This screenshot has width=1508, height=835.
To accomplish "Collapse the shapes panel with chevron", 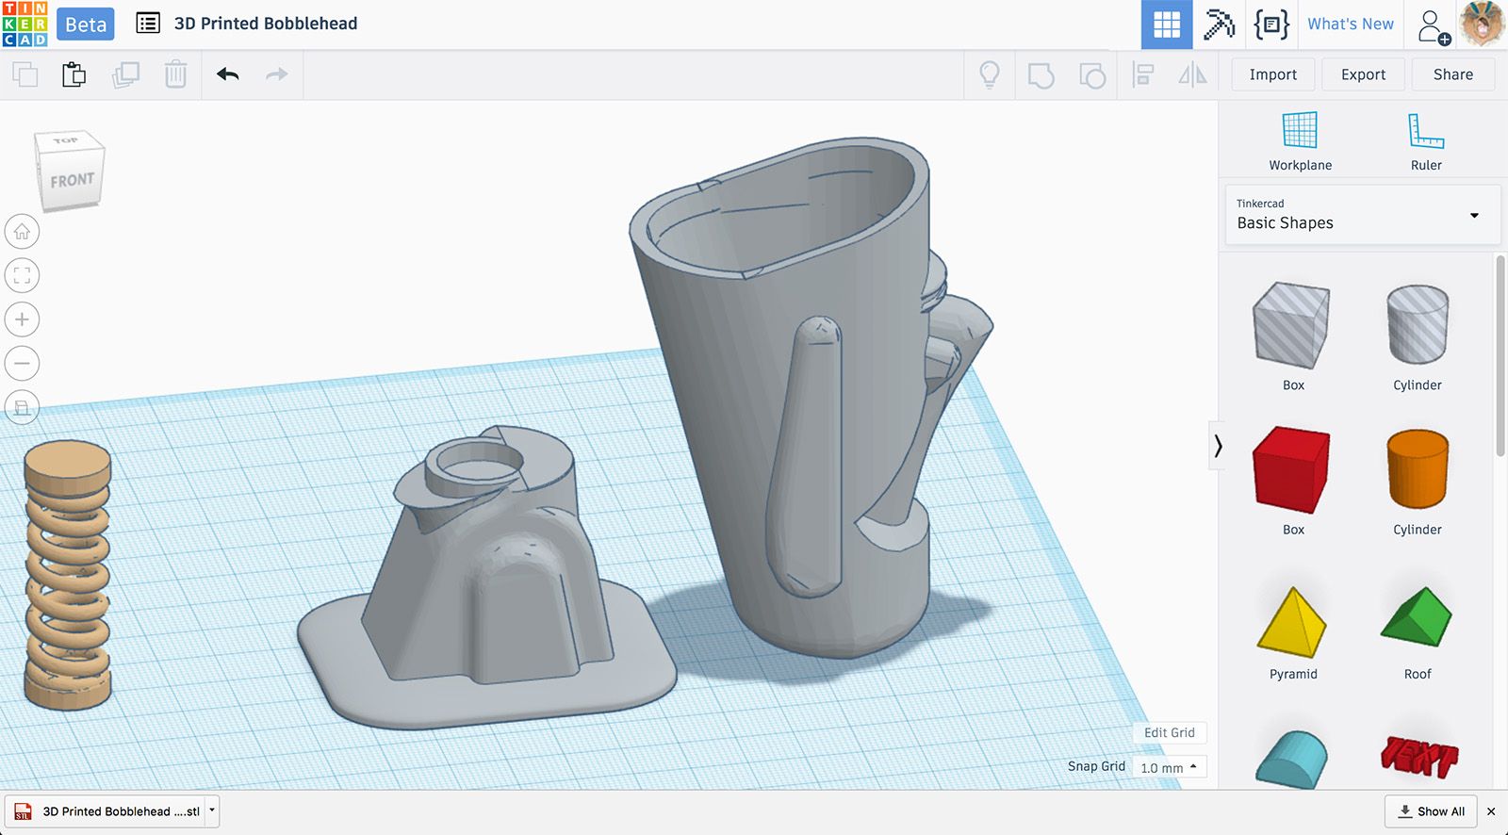I will [x=1218, y=446].
